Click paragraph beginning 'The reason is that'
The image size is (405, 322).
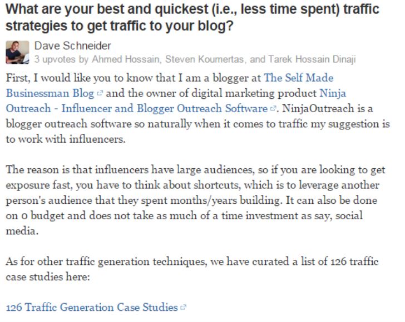coord(195,200)
